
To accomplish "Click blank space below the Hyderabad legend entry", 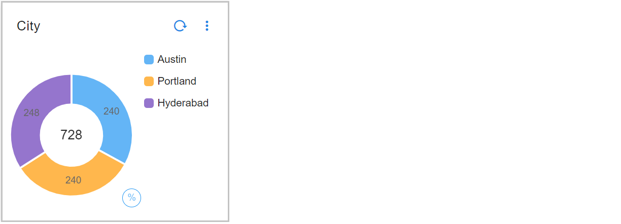I will [x=178, y=147].
